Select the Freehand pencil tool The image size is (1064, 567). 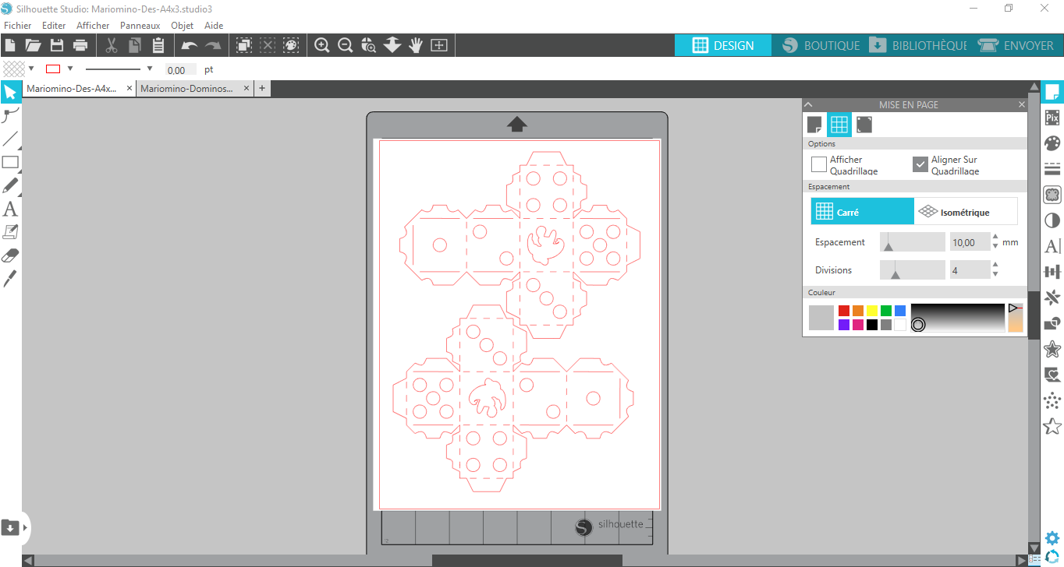pos(10,186)
